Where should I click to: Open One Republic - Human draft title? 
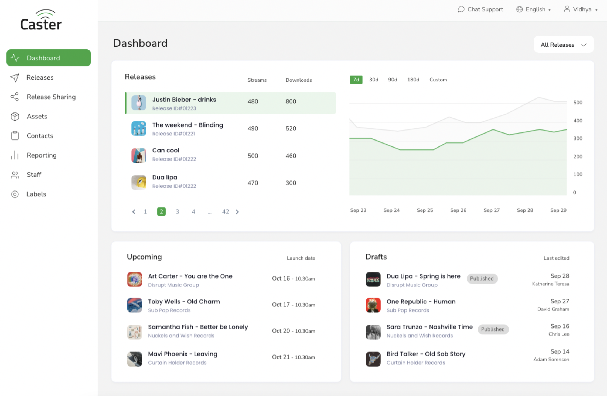click(421, 302)
